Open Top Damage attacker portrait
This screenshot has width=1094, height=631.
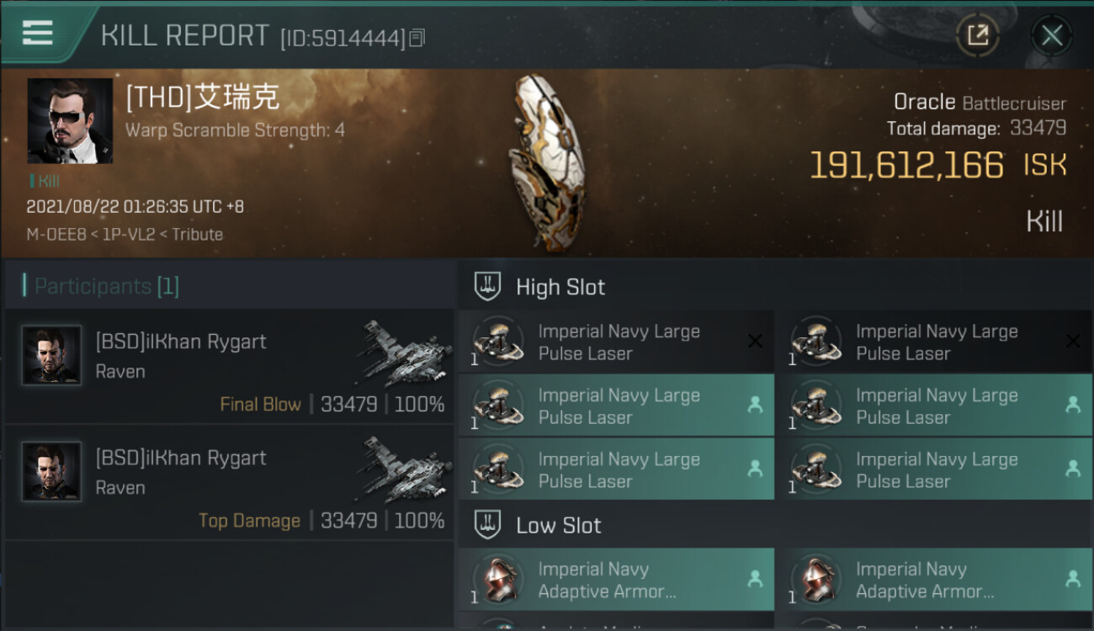click(x=52, y=471)
